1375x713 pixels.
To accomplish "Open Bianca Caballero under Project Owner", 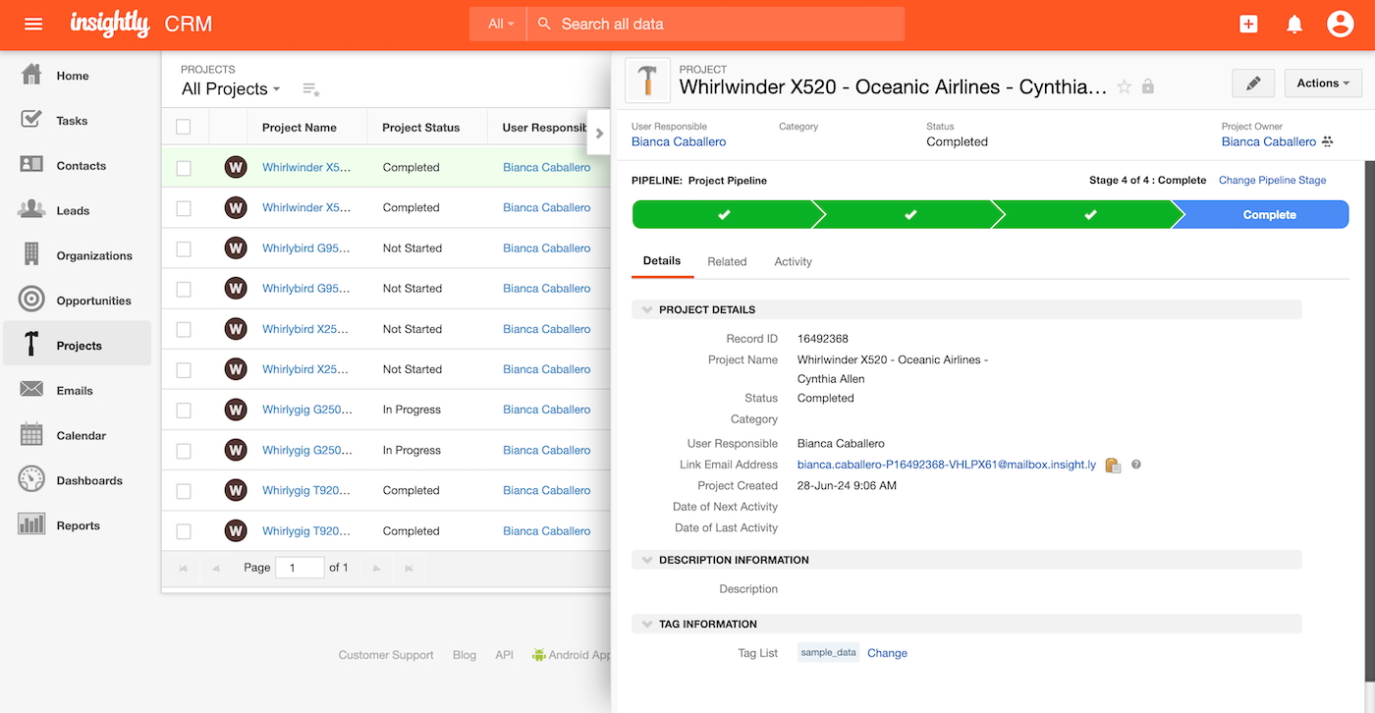I will click(x=1269, y=142).
